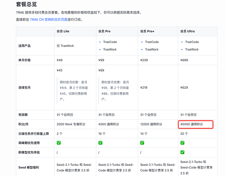The height and width of the screenshot is (176, 225).
Task: Click the 高峰期优先使用 row label
Action: click(29, 143)
